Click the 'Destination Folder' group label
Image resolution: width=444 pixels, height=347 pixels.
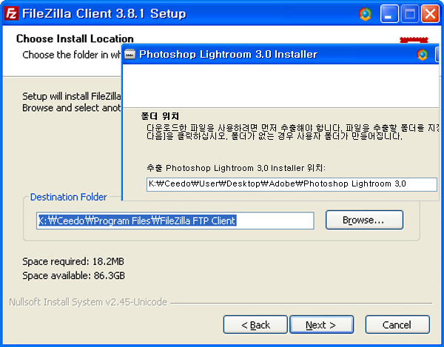[69, 197]
